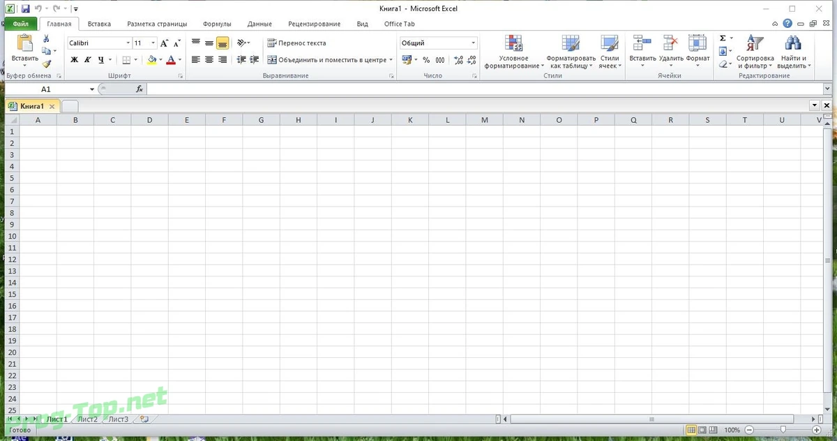The image size is (837, 441).
Task: Click the Copy icon in clipboard group
Action: 46,51
